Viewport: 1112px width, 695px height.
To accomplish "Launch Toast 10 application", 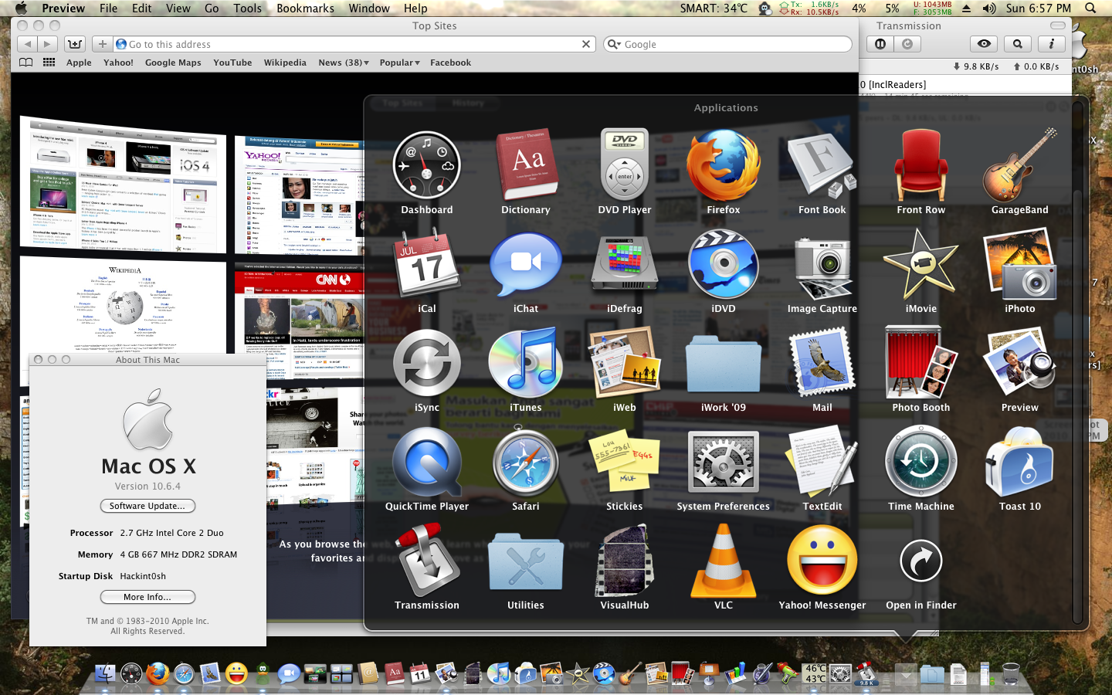I will click(x=1020, y=462).
